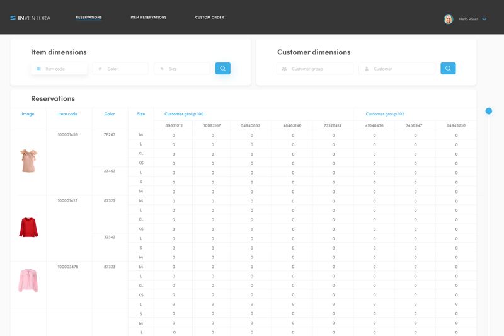Focus the Customer group input field
Screen dimensions: 504x336
[x=315, y=69]
